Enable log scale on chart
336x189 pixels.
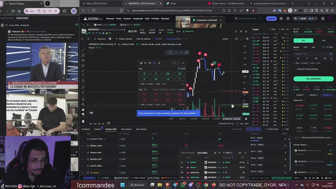(242, 124)
